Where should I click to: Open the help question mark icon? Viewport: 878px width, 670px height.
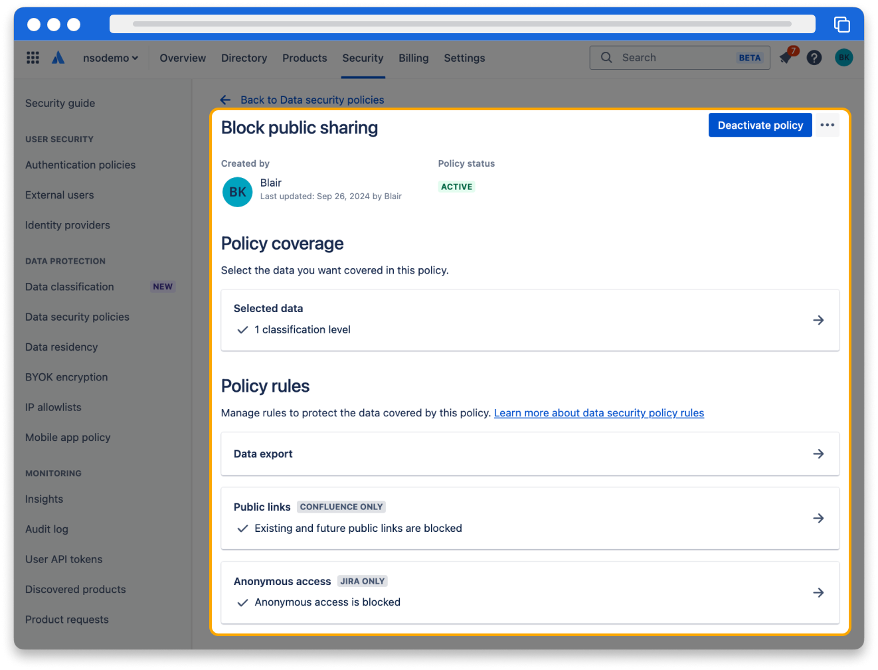pyautogui.click(x=814, y=58)
